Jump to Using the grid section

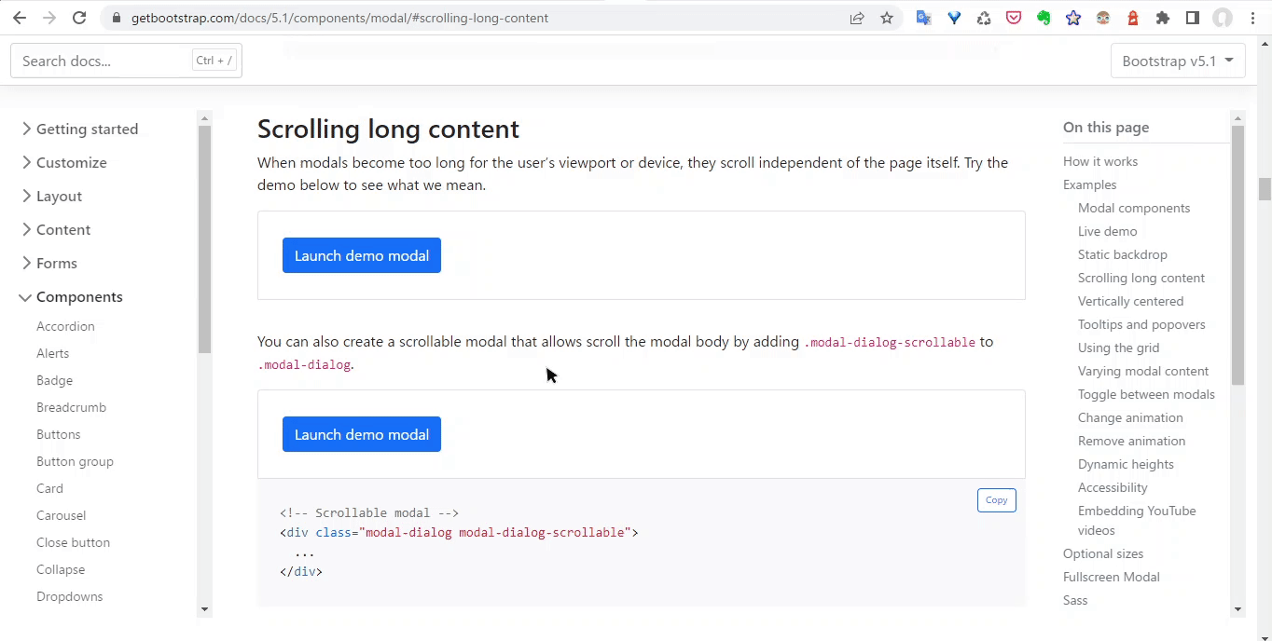click(x=1118, y=348)
